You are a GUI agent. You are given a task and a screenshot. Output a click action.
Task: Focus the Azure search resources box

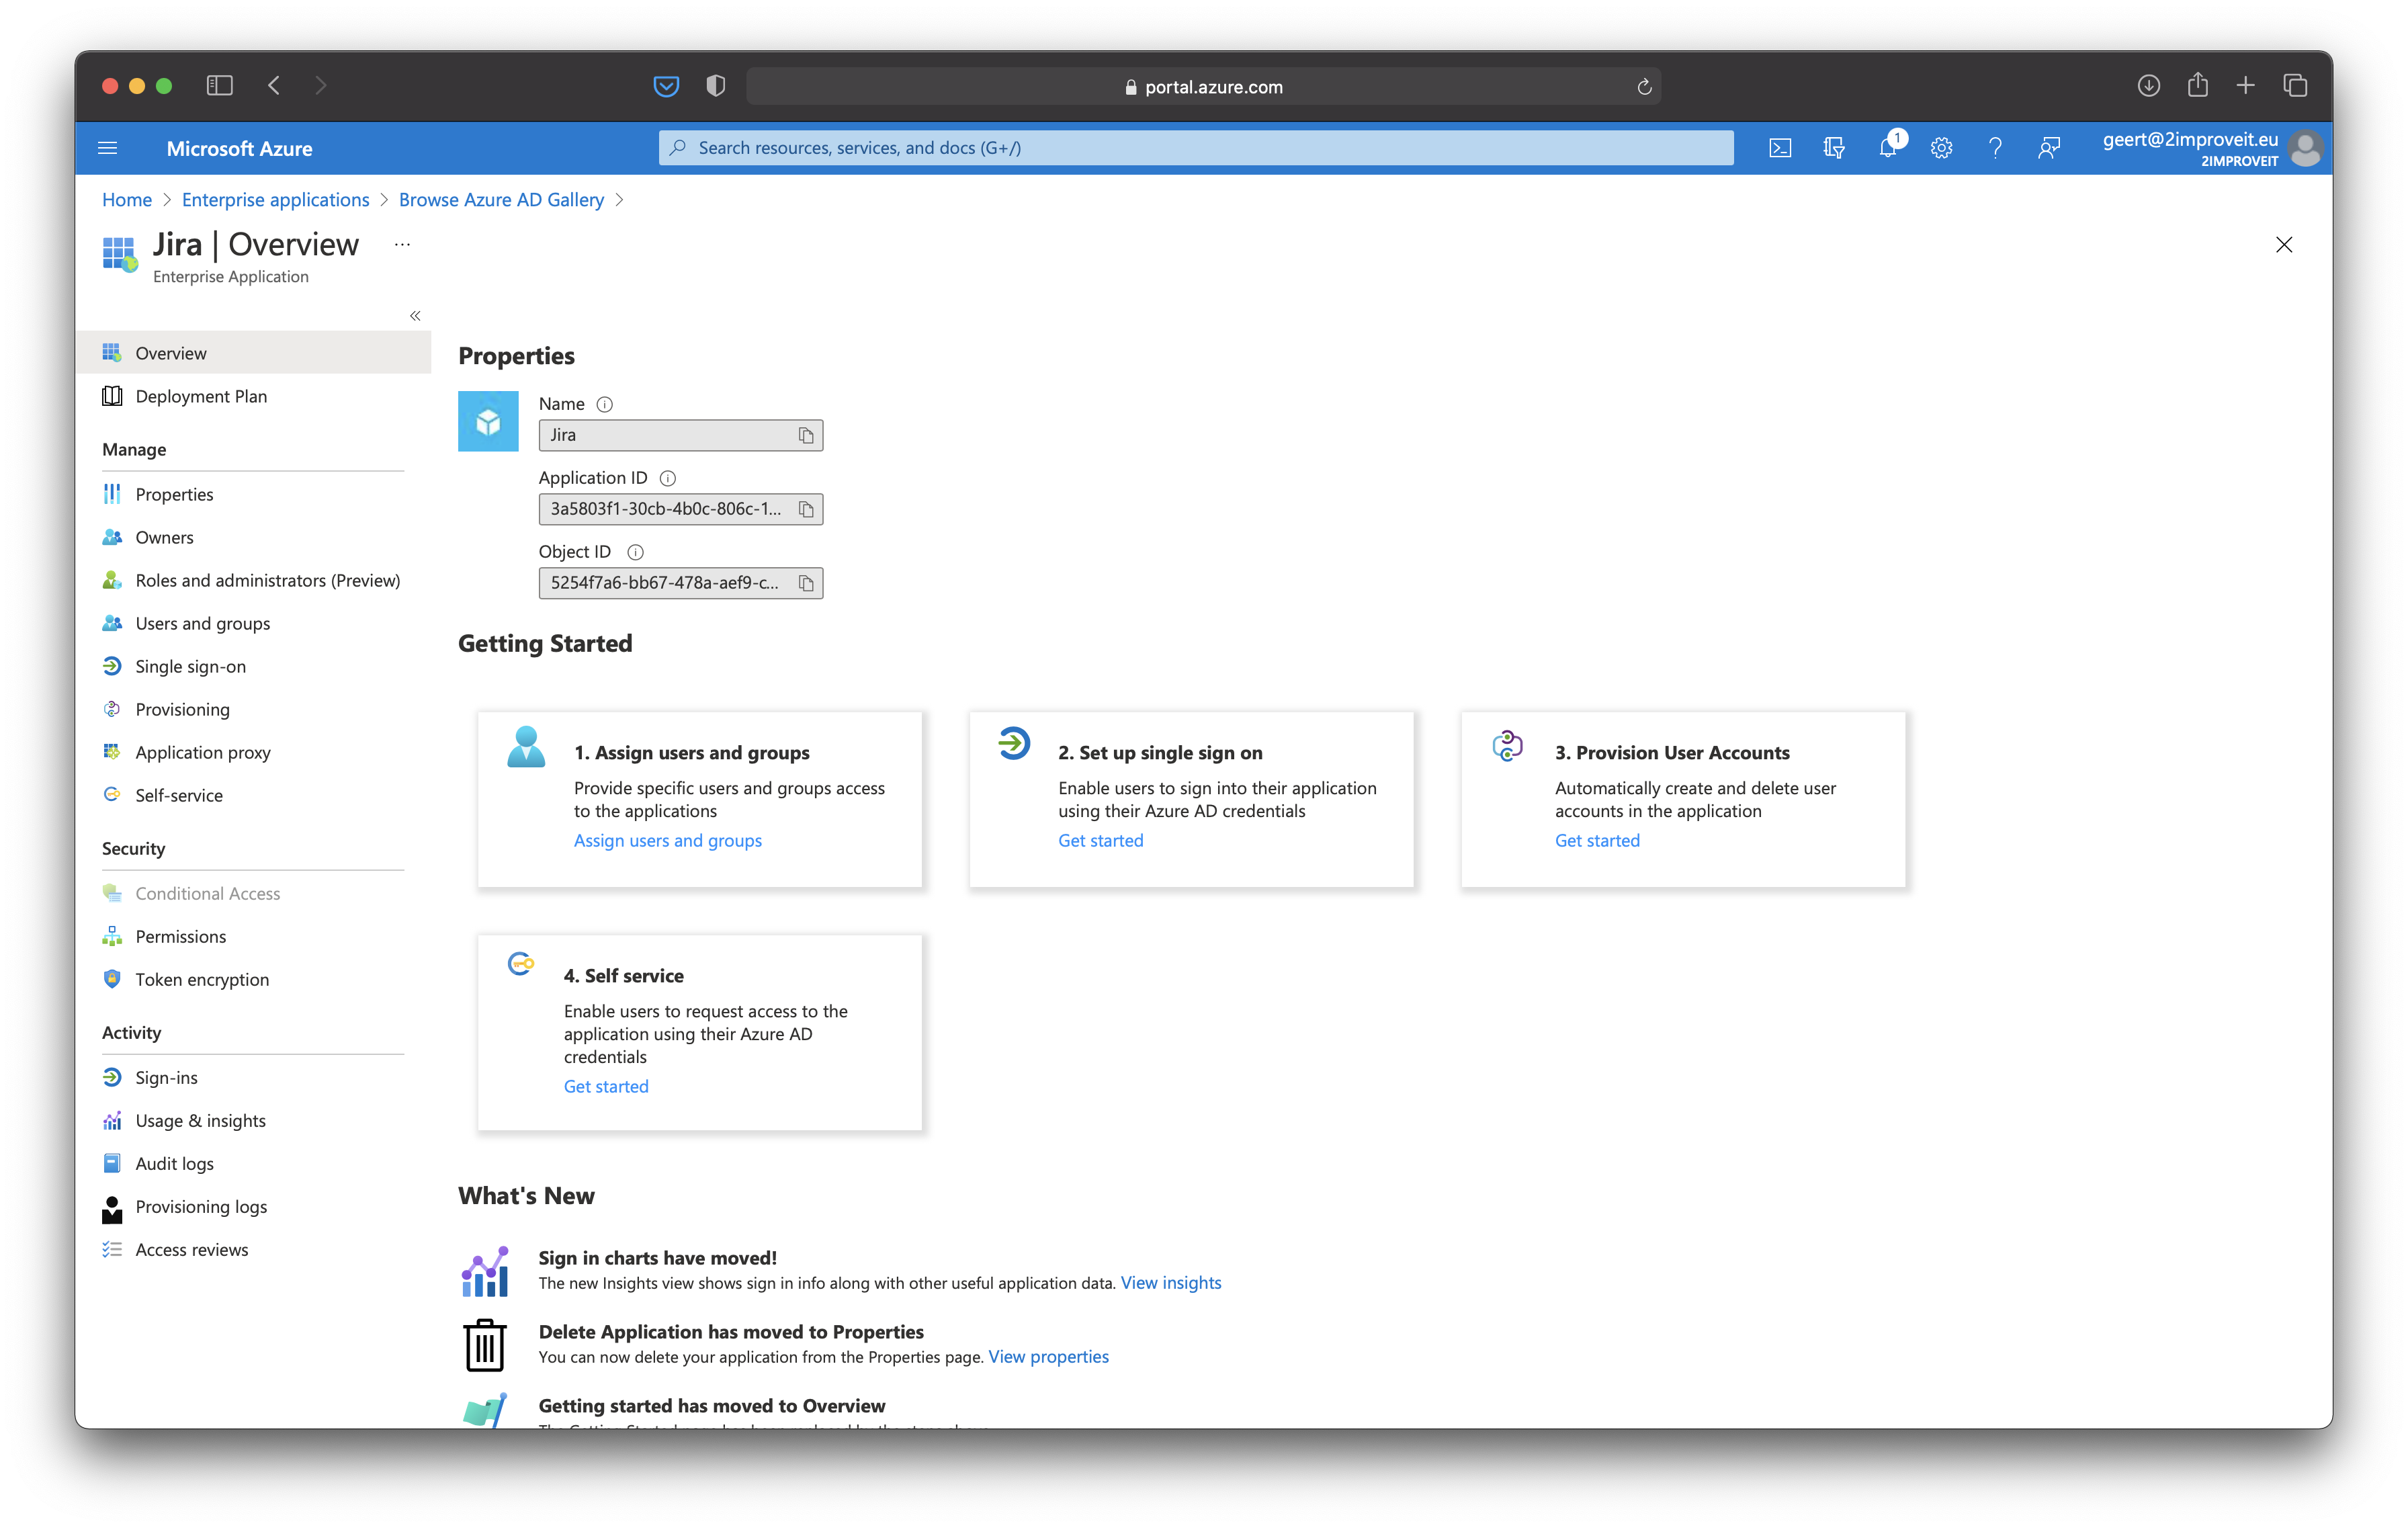click(x=1196, y=148)
